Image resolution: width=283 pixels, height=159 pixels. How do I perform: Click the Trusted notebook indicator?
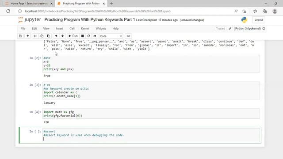click(x=220, y=28)
